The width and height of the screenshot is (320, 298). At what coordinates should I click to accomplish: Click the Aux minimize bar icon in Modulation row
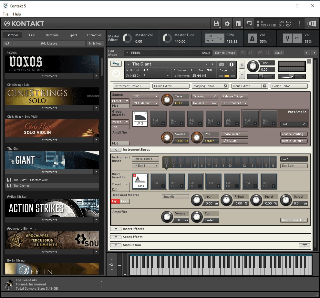point(305,245)
